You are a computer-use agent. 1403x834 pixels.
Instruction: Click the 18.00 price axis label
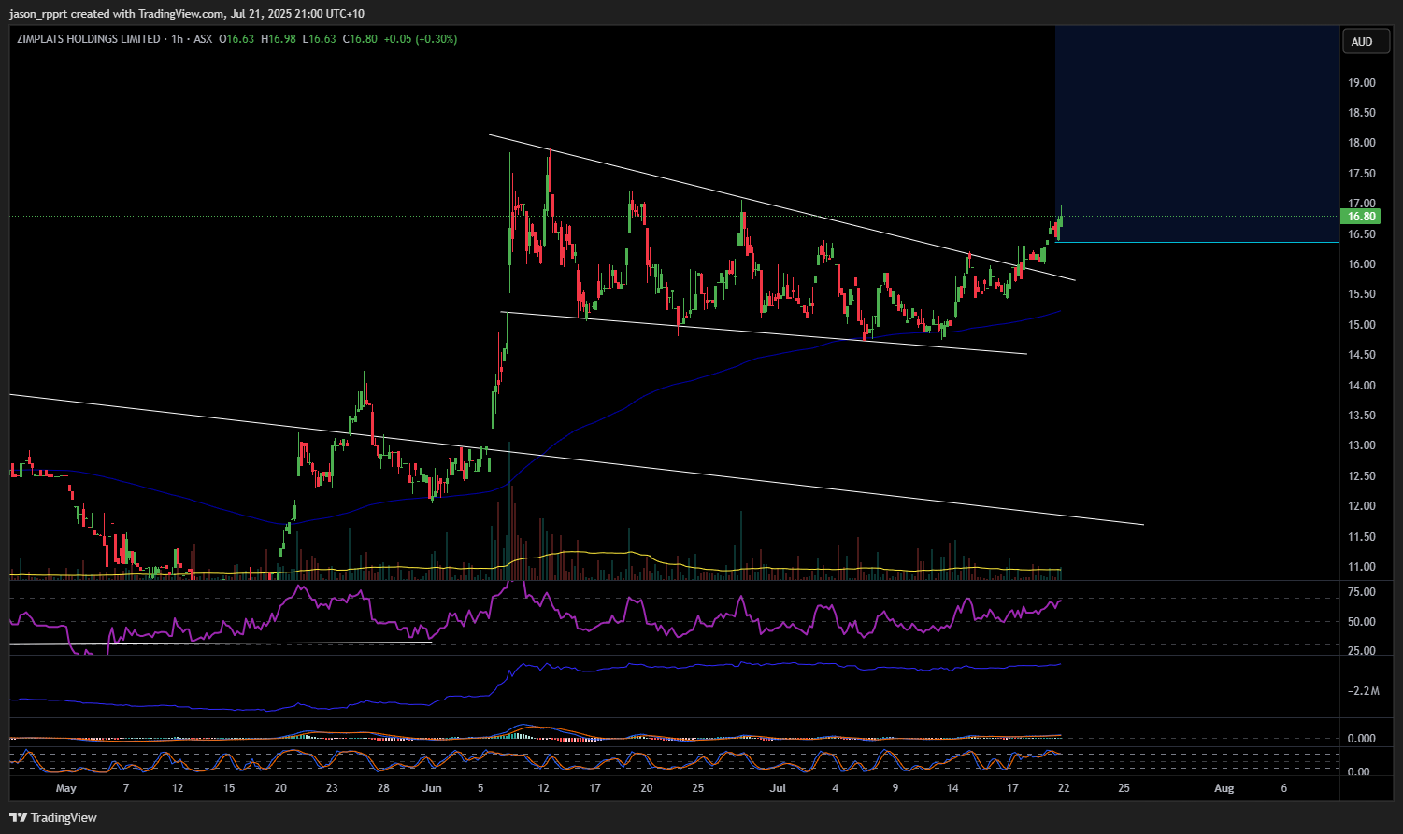click(x=1361, y=143)
